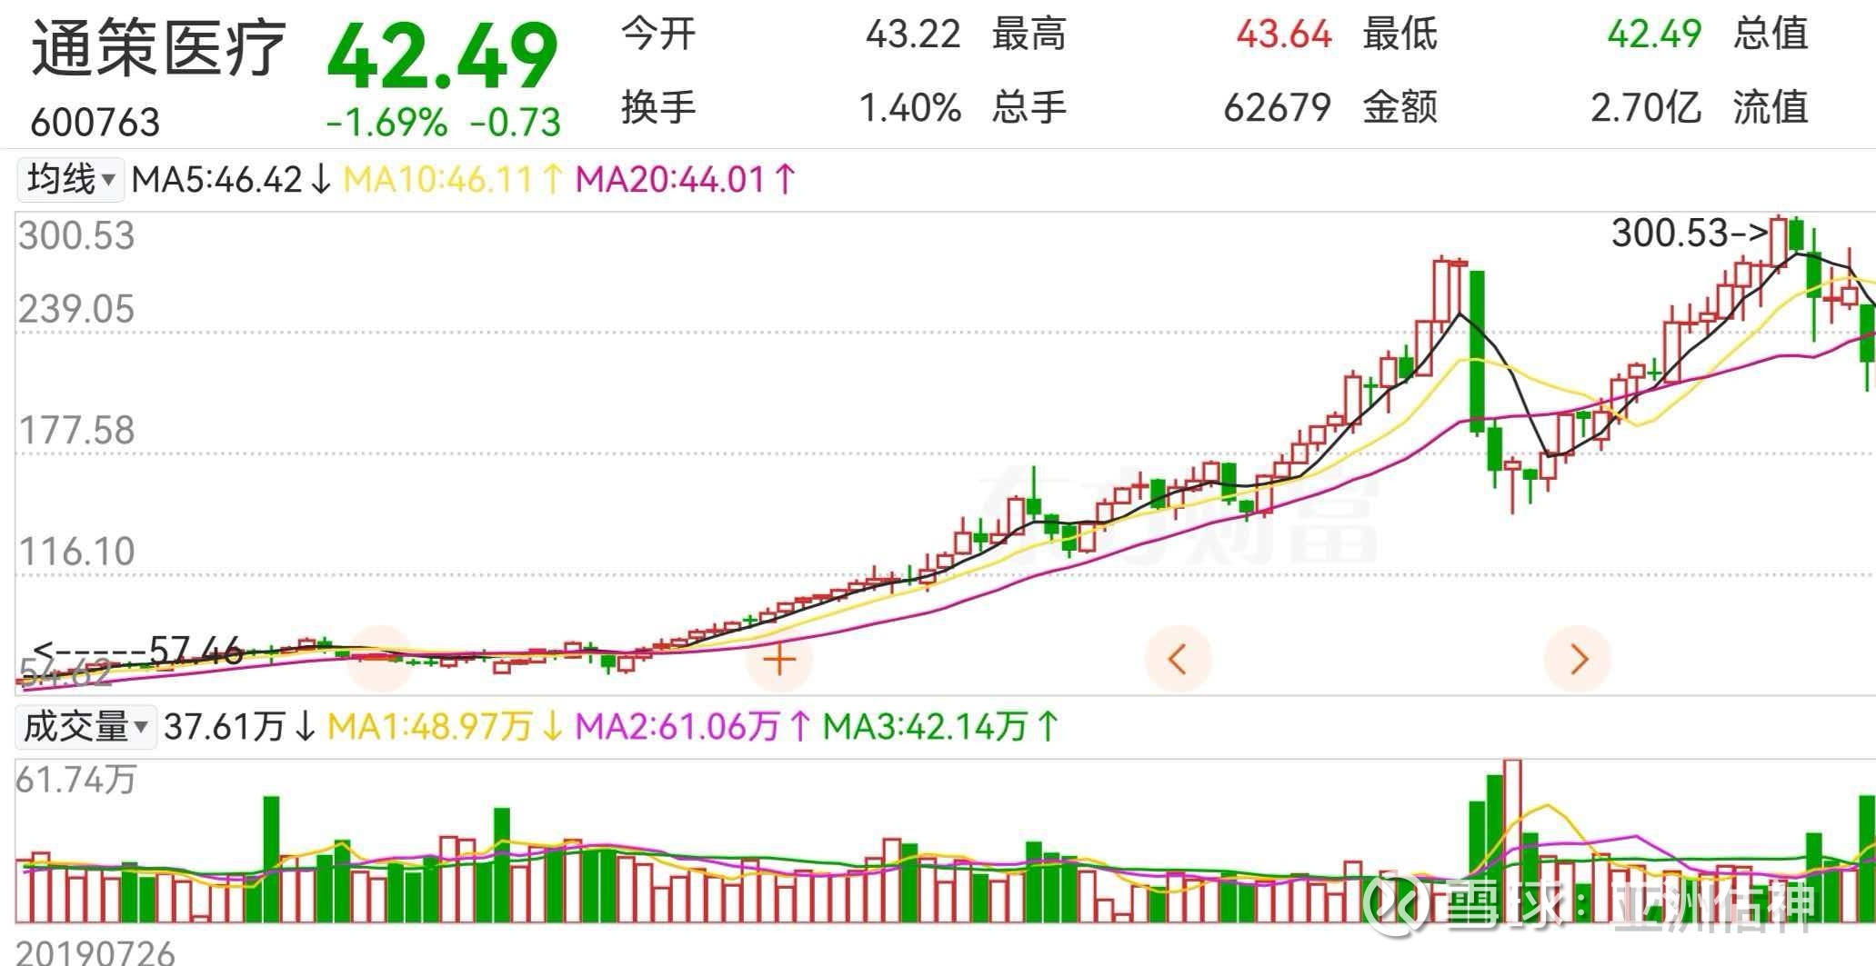The height and width of the screenshot is (966, 1876).
Task: Click the volume MA1:48.97万 label
Action: tap(446, 727)
